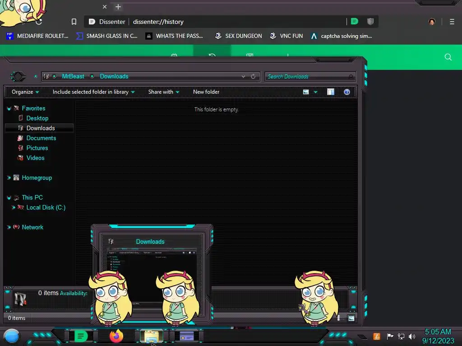
Task: Select Desktop under Favorites
Action: (x=37, y=118)
